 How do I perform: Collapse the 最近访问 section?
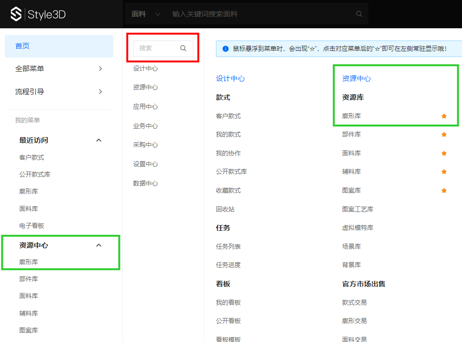pyautogui.click(x=99, y=140)
